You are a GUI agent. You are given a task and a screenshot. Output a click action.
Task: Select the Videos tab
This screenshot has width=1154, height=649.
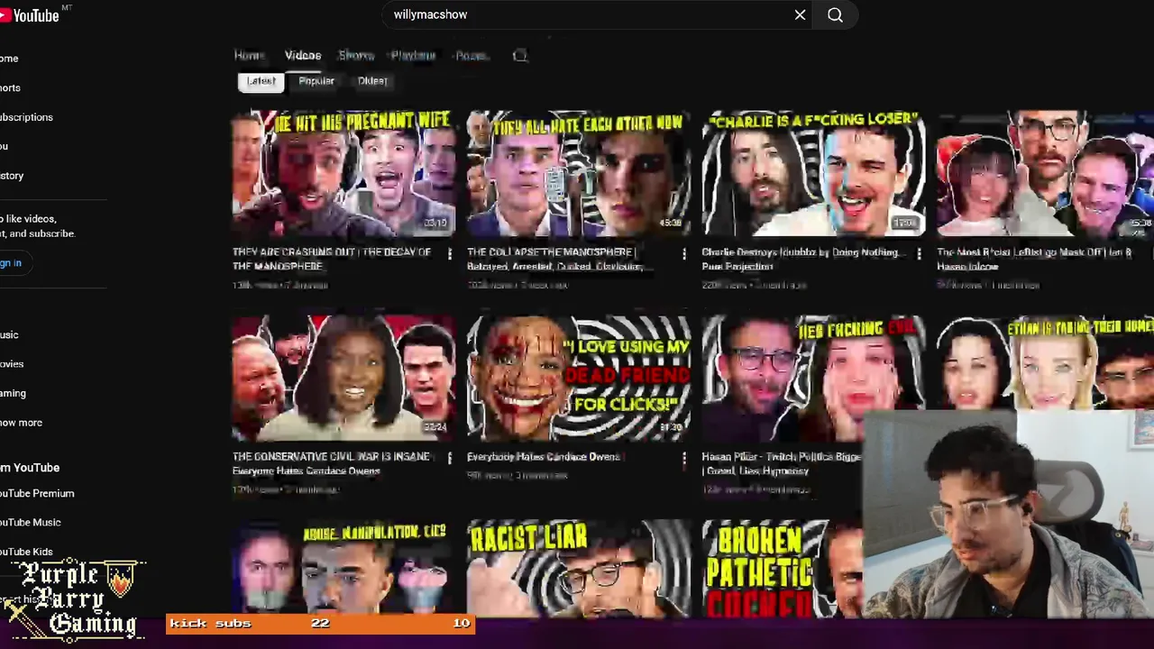[303, 56]
